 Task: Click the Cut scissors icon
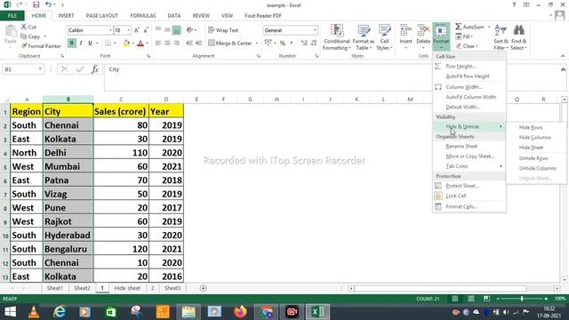24,27
